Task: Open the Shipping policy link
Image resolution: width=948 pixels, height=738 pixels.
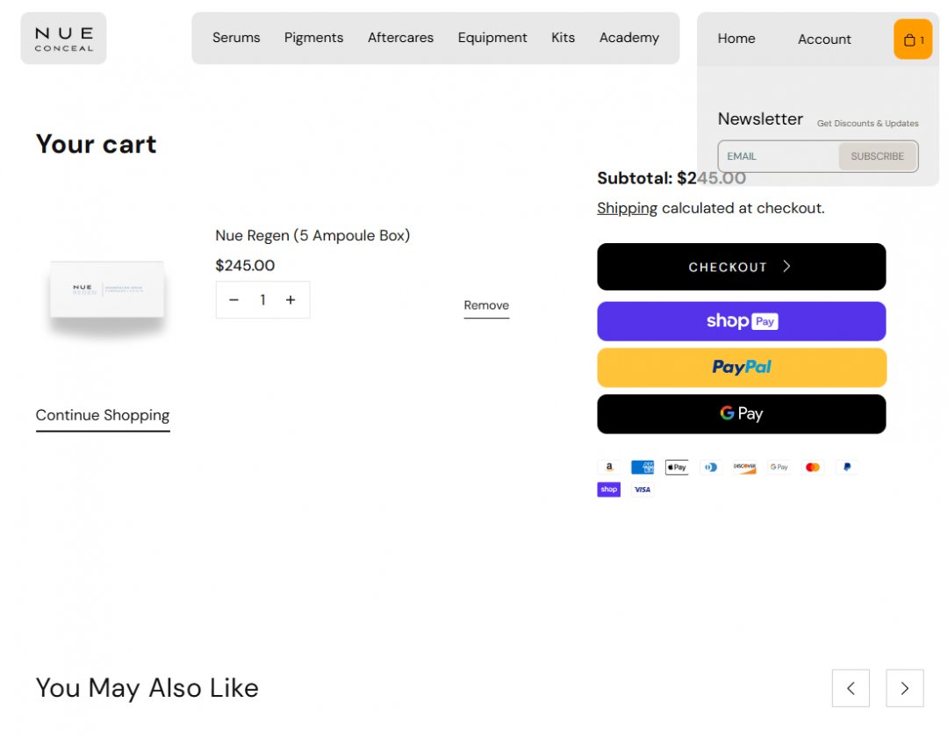Action: point(627,209)
